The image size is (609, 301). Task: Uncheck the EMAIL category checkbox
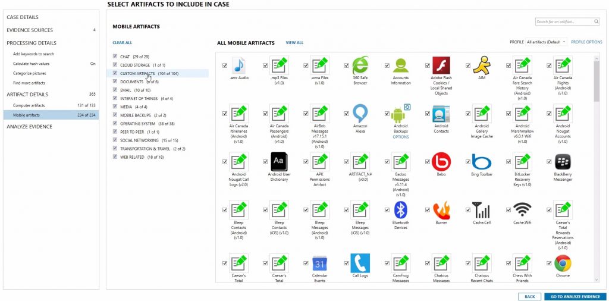click(115, 90)
